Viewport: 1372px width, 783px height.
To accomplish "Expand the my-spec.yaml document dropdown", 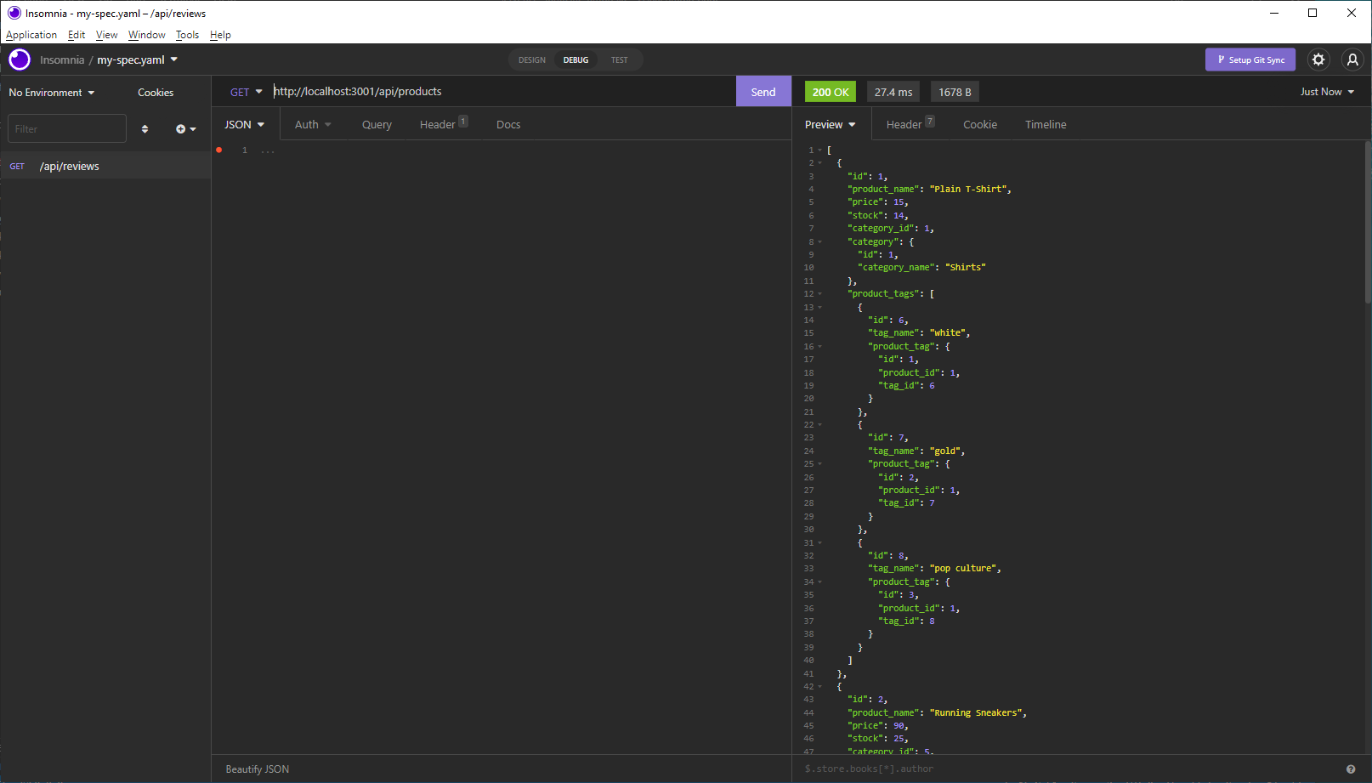I will (138, 60).
